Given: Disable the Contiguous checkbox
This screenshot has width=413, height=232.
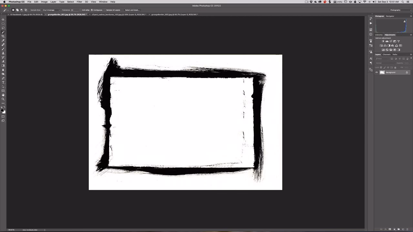Looking at the screenshot, I should 92,10.
